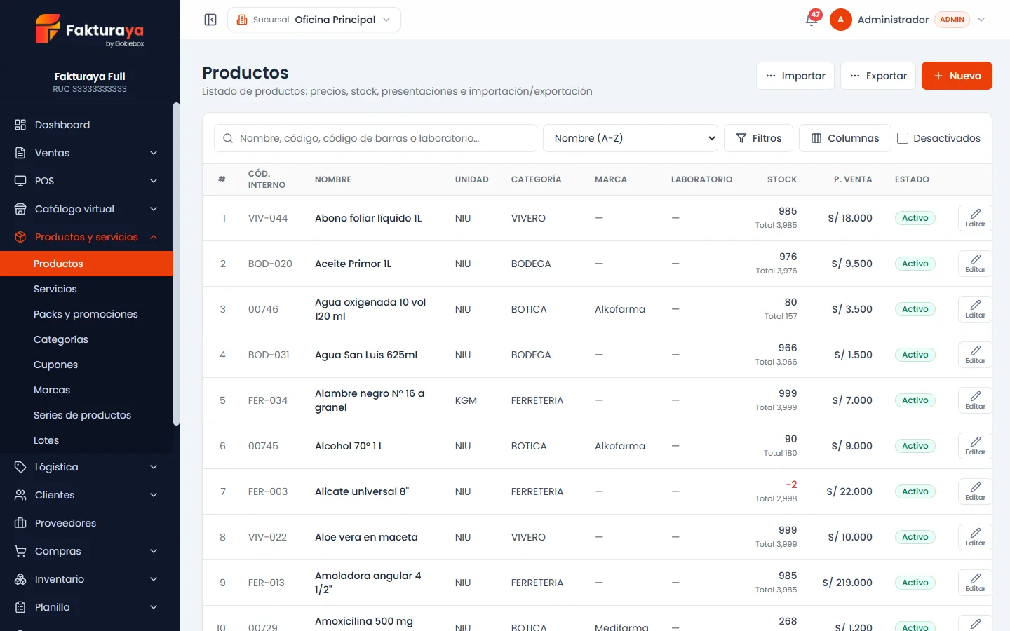Viewport: 1010px width, 631px height.
Task: Open the notifications bell
Action: click(x=812, y=20)
